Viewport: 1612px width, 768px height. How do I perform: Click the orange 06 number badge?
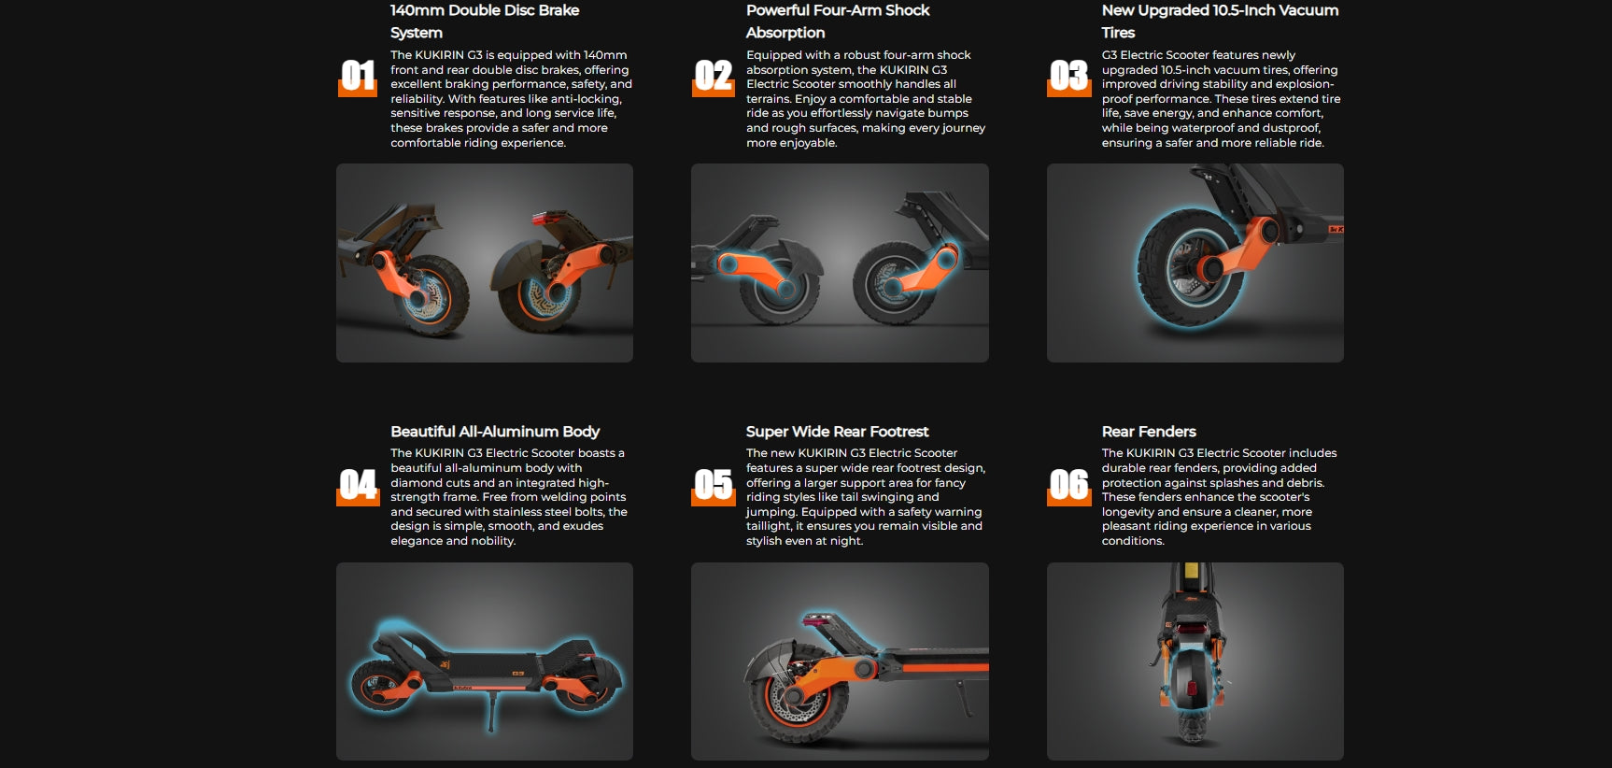click(x=1068, y=486)
